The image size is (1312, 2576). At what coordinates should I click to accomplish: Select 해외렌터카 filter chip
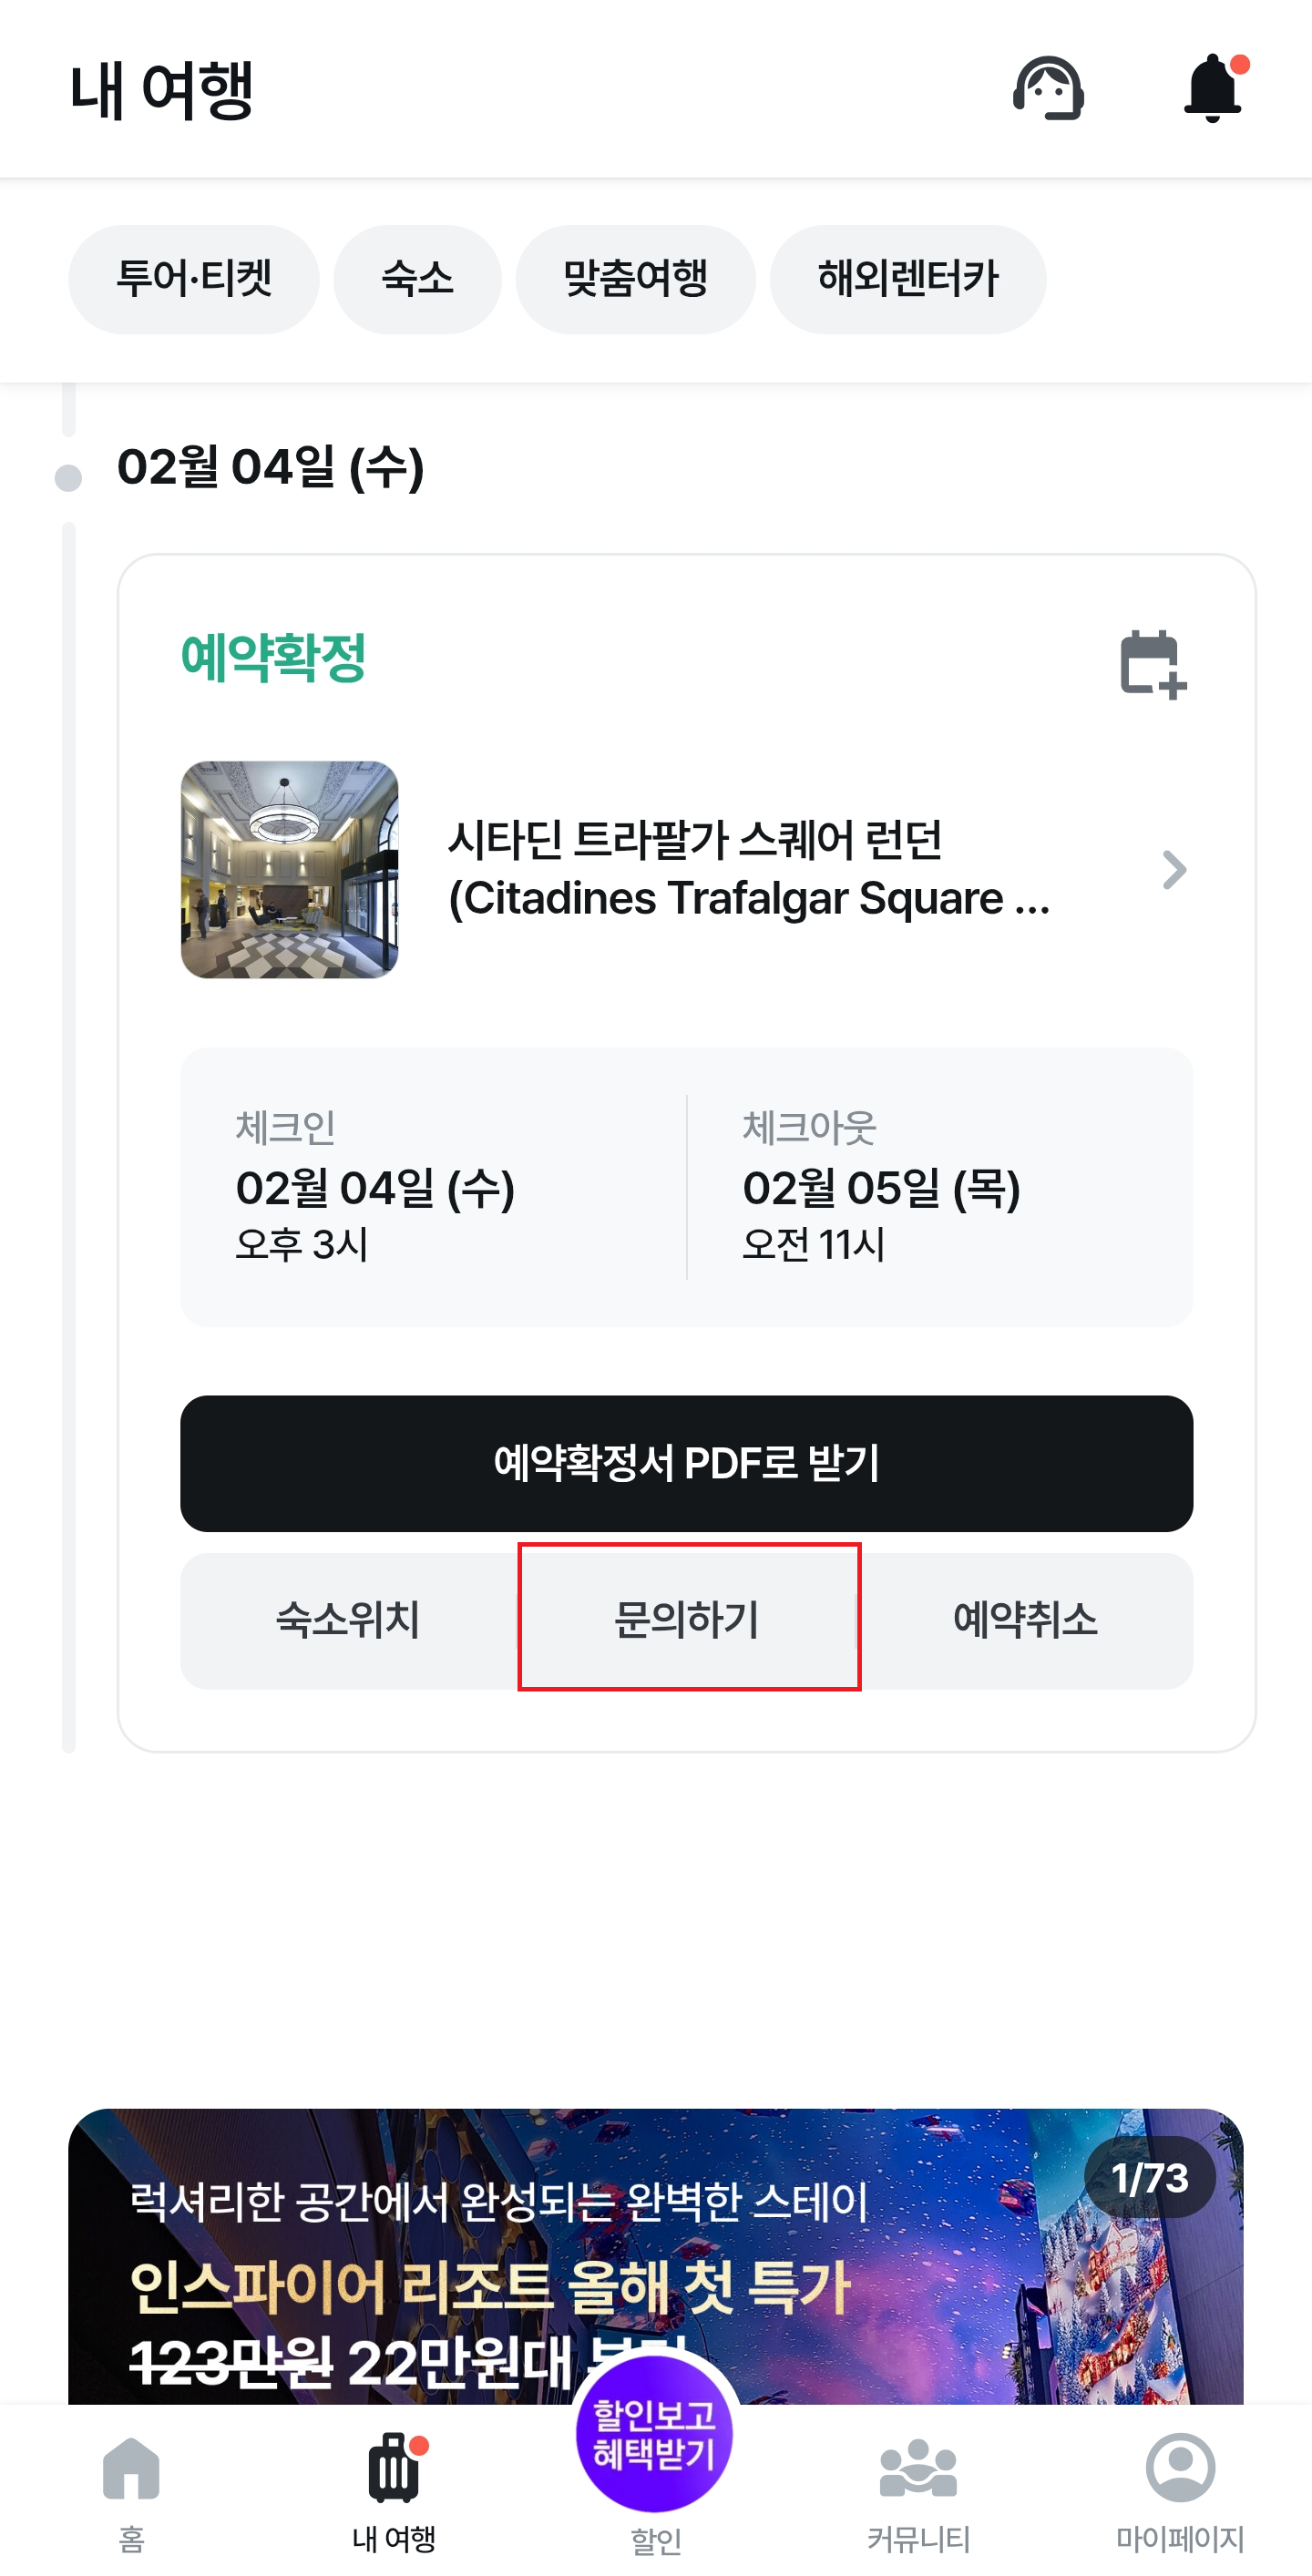tap(908, 279)
